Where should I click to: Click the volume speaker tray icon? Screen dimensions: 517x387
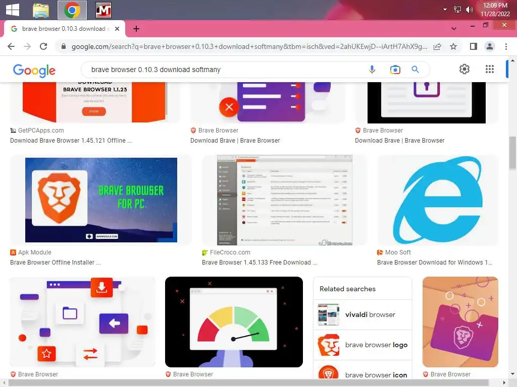tap(469, 10)
